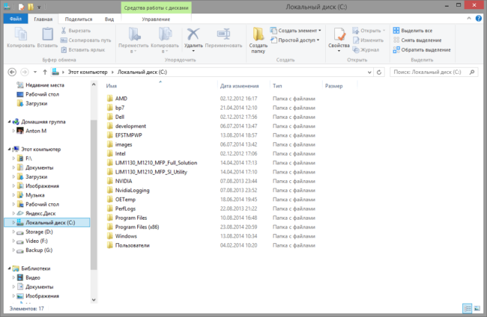
Task: Open the Copy to (Копировать в) menu
Action: (165, 40)
